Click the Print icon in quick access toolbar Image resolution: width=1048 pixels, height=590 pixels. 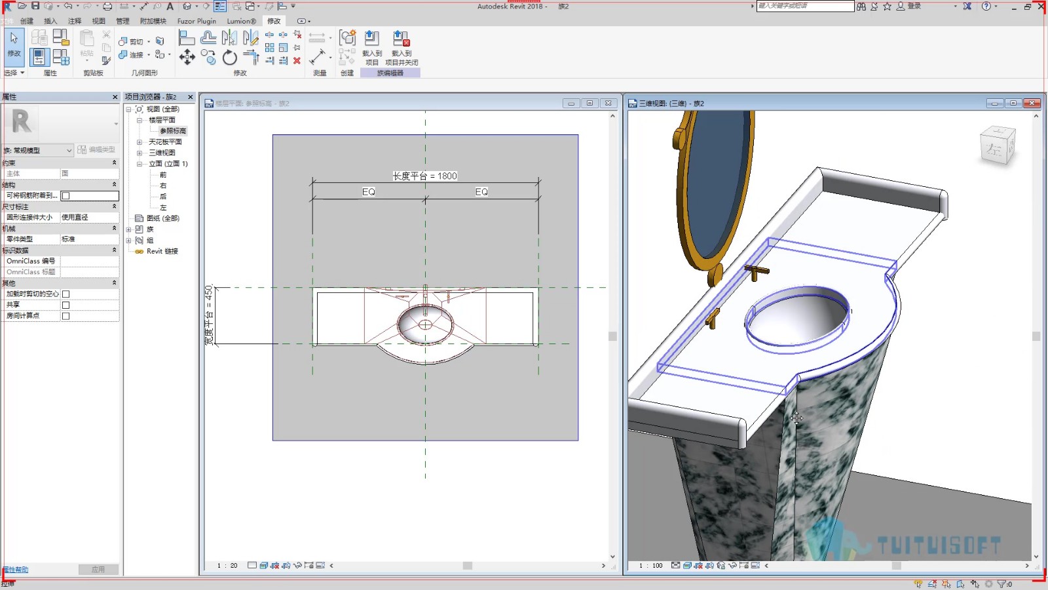tap(107, 6)
